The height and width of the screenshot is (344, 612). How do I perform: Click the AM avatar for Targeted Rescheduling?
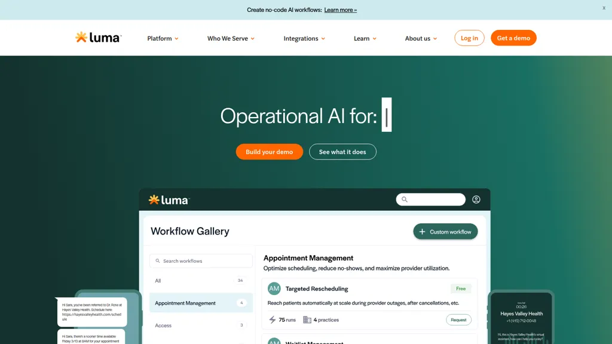(274, 288)
